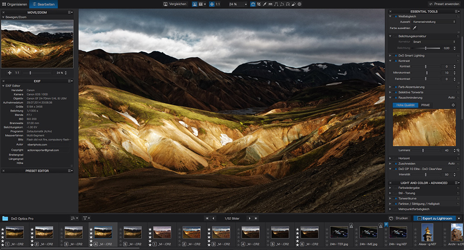Pick the white balance eyedropper in toolbar
The height and width of the screenshot is (250, 464).
point(264,4)
